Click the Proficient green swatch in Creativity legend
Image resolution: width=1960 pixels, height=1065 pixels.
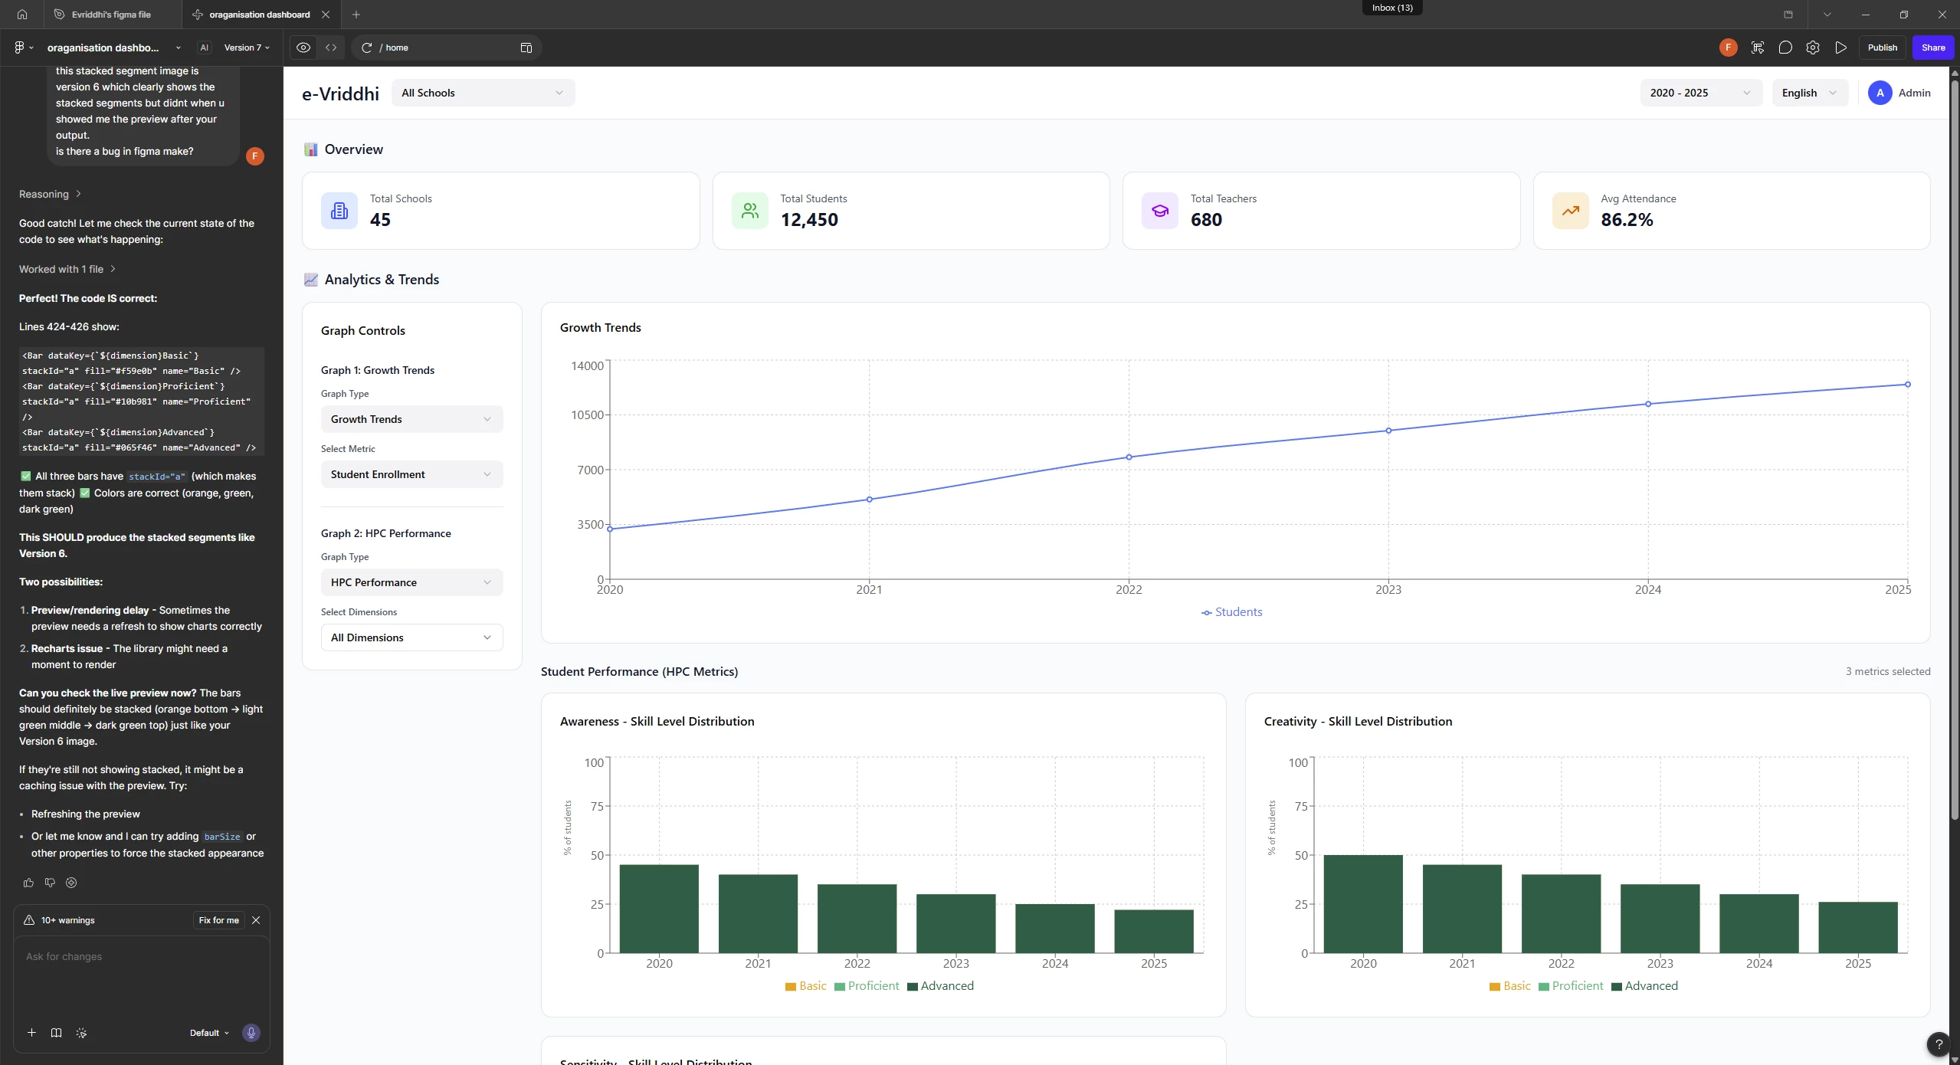click(x=1544, y=987)
